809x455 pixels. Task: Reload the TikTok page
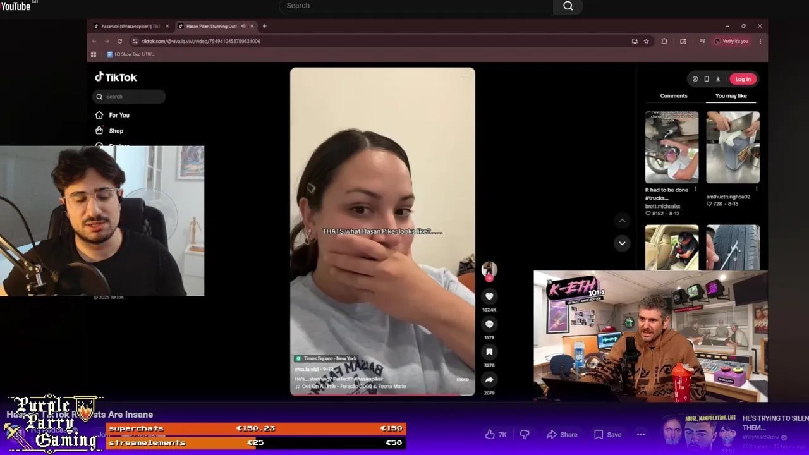119,41
